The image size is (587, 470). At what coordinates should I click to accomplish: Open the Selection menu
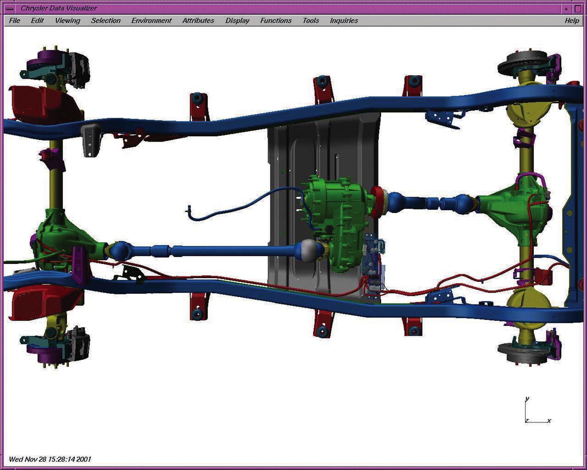point(106,21)
